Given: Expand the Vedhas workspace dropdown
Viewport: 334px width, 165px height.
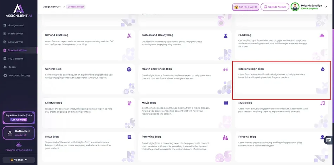Looking at the screenshot, I should 18,160.
